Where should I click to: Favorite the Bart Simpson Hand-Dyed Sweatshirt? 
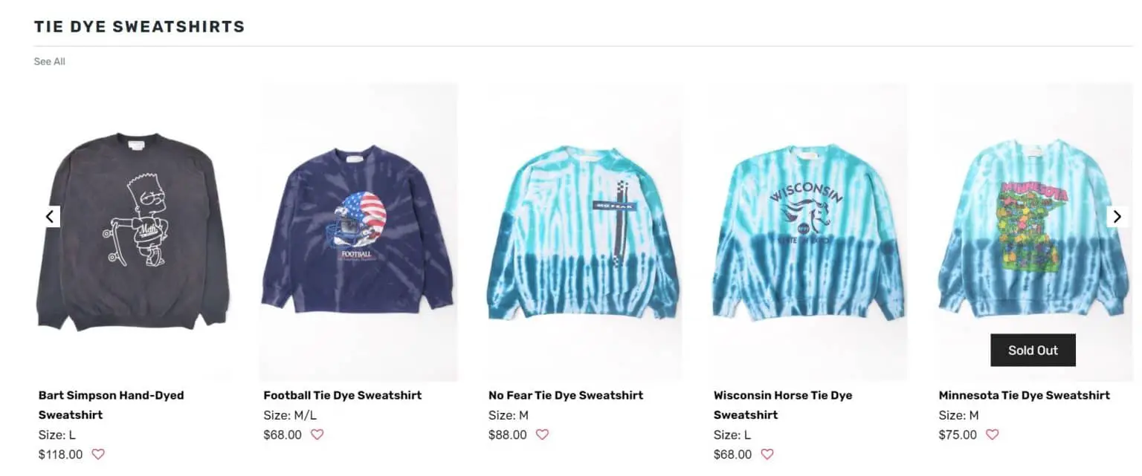[98, 454]
